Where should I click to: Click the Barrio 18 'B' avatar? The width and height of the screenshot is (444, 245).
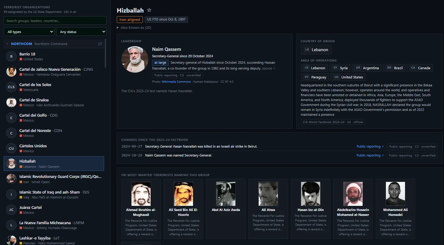(x=11, y=56)
